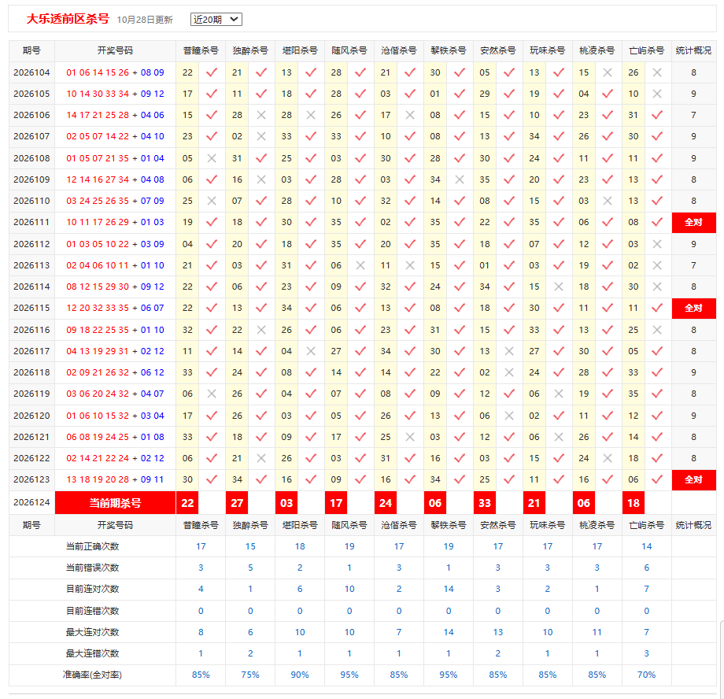Image resolution: width=724 pixels, height=699 pixels.
Task: Click the 玩味杀号 header in the top row
Action: click(547, 51)
